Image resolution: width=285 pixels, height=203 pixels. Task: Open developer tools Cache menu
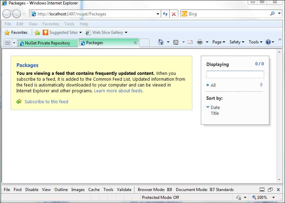coord(94,190)
